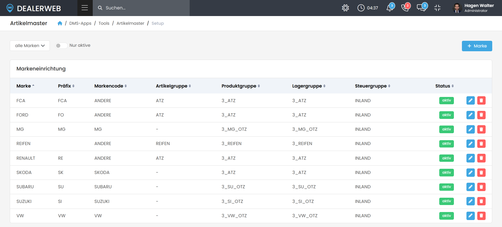The height and width of the screenshot is (227, 502).
Task: Open Tools breadcrumb link
Action: point(104,23)
